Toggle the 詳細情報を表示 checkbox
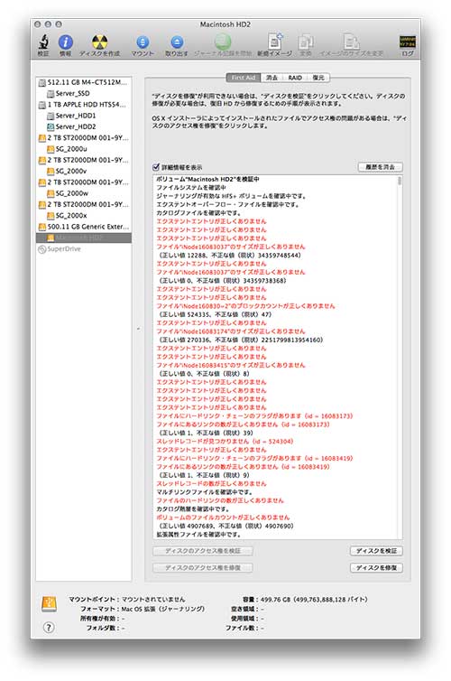The height and width of the screenshot is (681, 451). pos(156,167)
